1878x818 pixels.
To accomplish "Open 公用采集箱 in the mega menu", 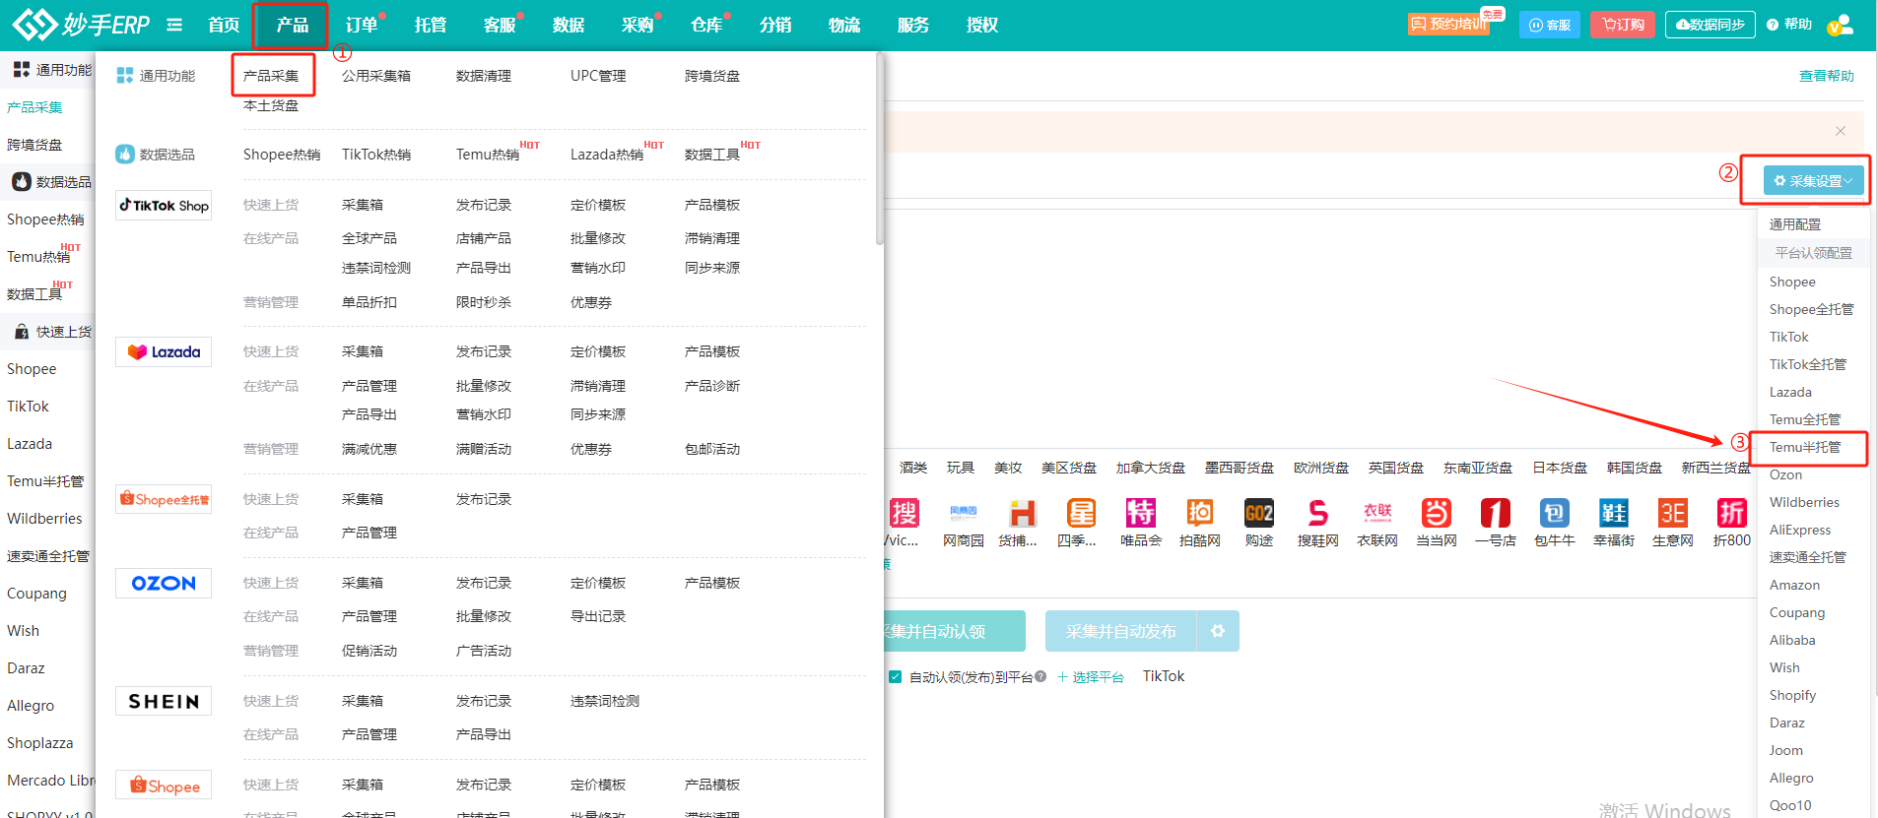I will point(376,76).
